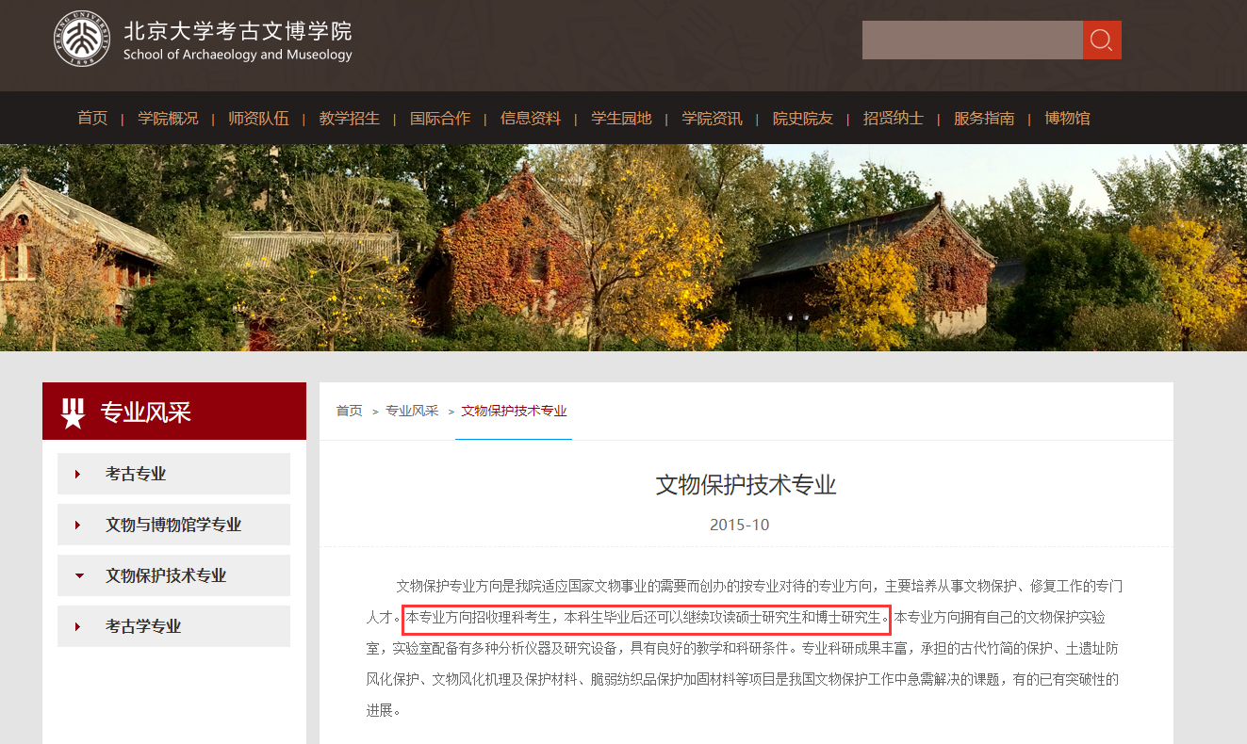Click the Peking University round logo

(x=82, y=40)
